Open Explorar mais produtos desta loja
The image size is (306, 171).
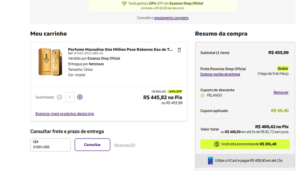point(65,114)
